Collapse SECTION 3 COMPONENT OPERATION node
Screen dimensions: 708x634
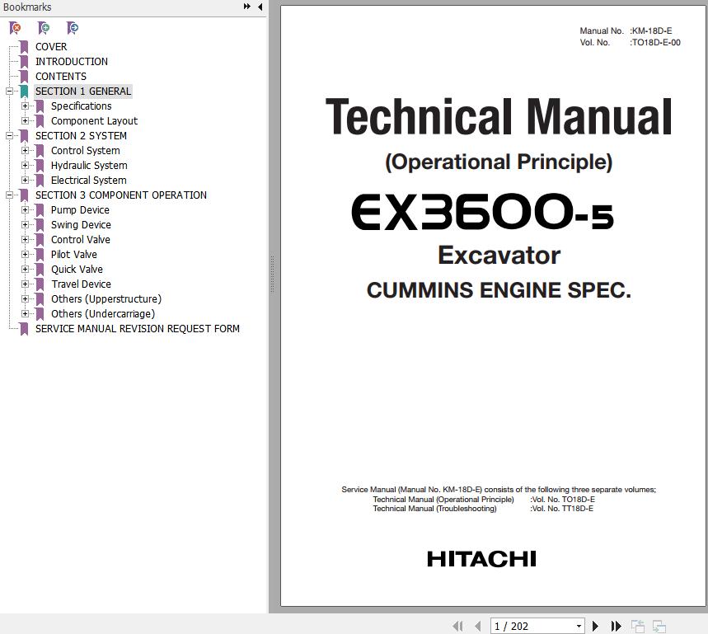point(9,195)
